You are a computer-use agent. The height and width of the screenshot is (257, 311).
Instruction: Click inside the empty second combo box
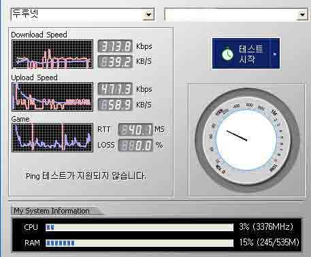tap(236, 15)
